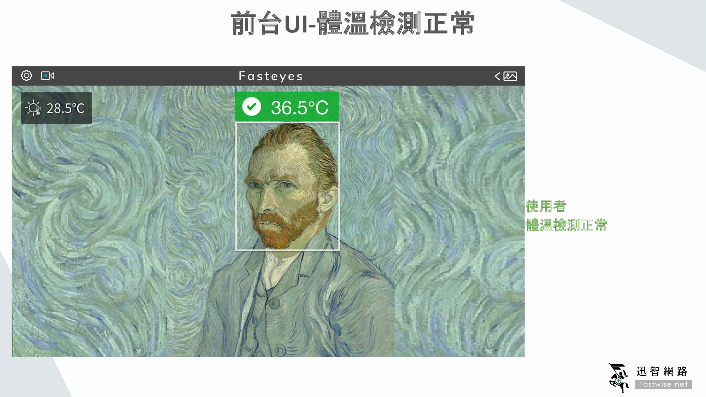Open the settings gear icon
This screenshot has width=706, height=397.
[x=26, y=76]
